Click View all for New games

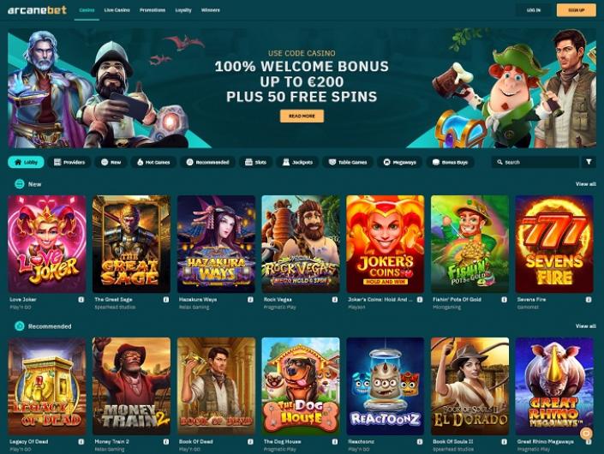pos(585,184)
